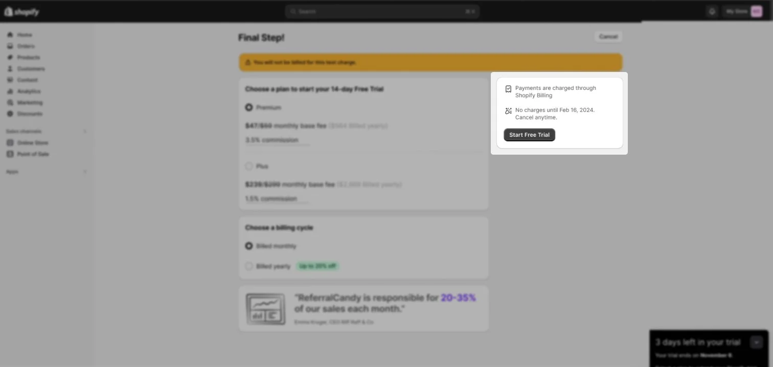Open Point of Sale channel

click(33, 154)
